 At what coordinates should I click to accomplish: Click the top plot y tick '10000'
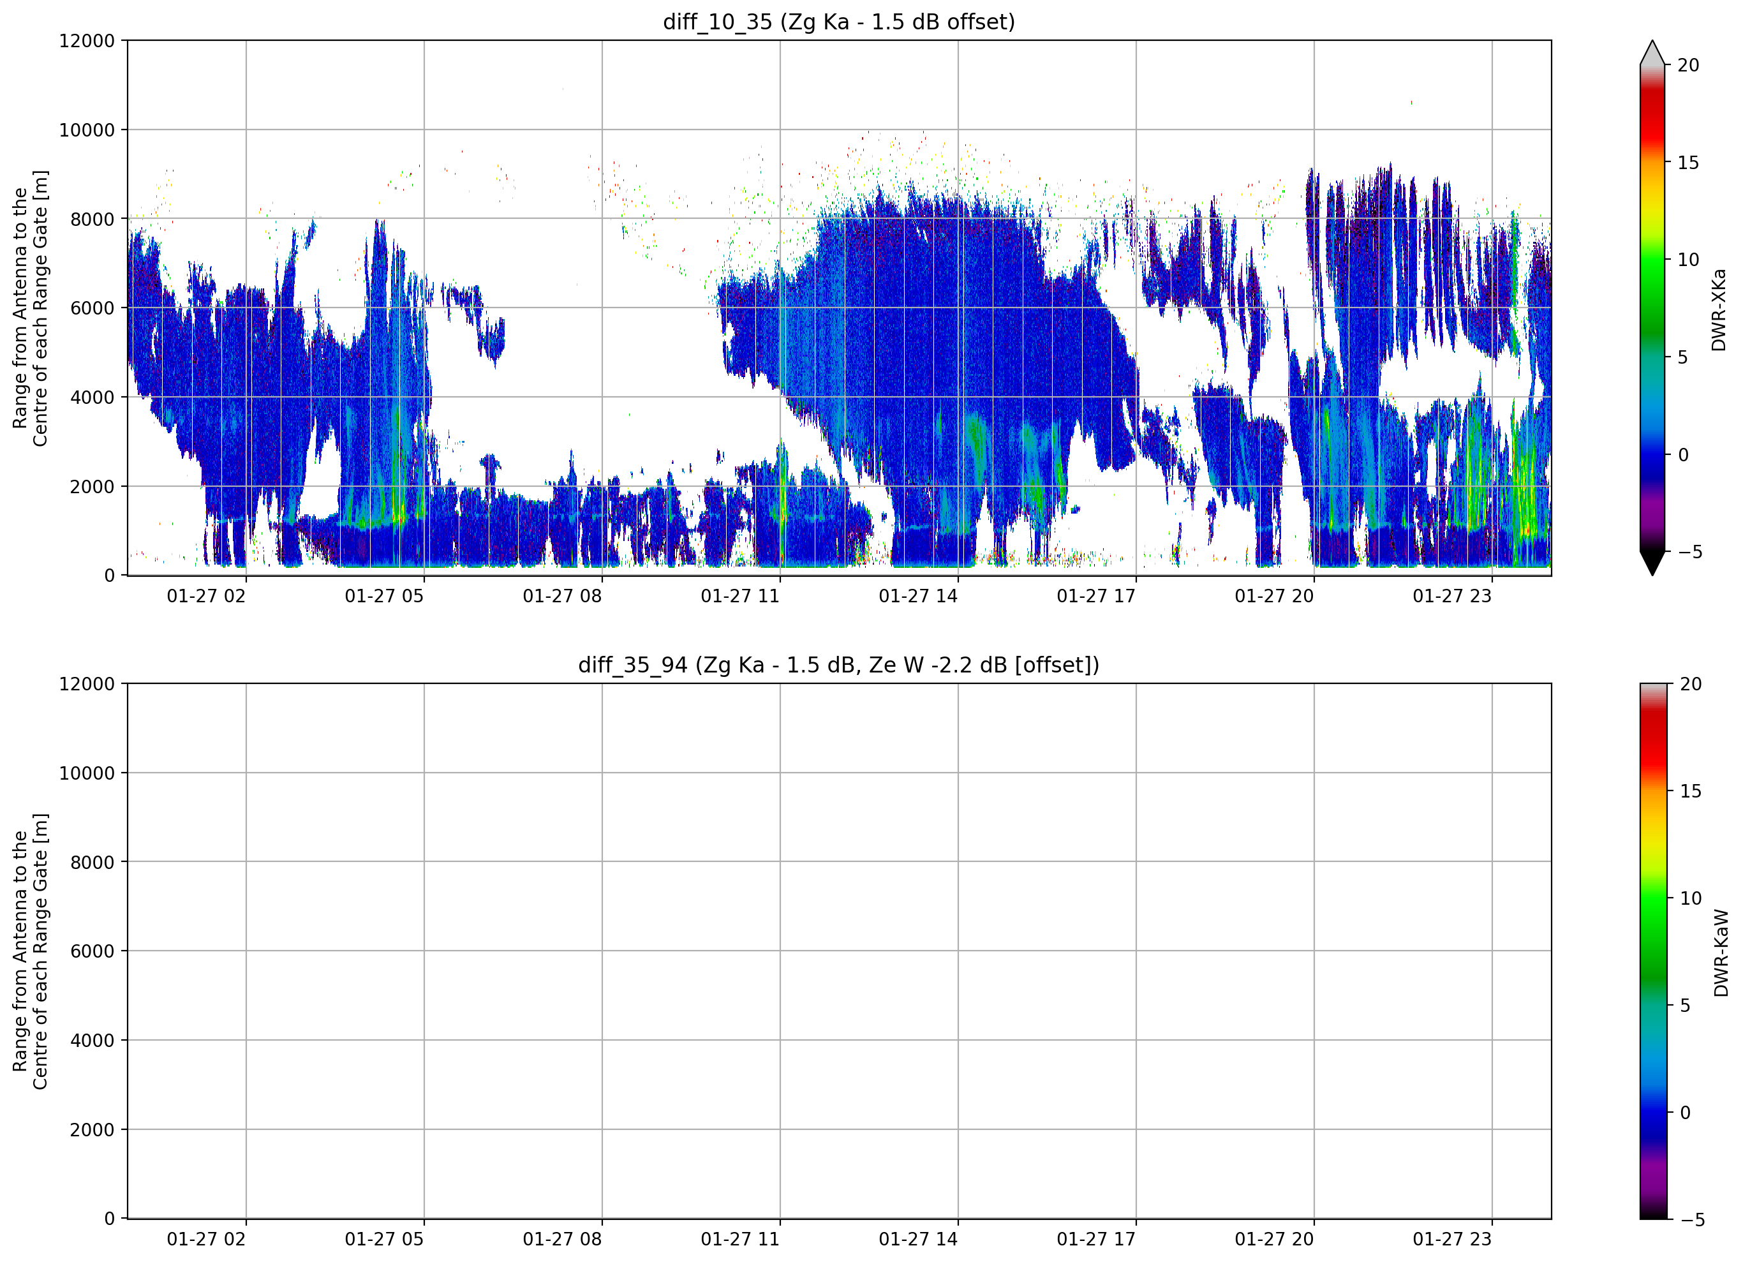click(x=87, y=130)
